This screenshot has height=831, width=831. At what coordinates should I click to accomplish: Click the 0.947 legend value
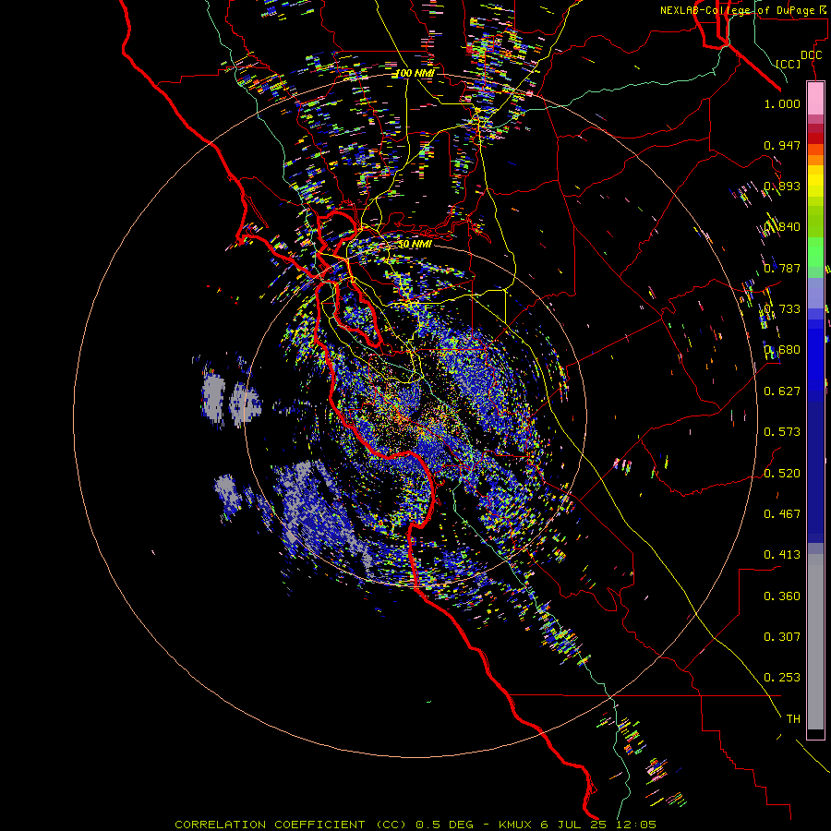coord(782,145)
